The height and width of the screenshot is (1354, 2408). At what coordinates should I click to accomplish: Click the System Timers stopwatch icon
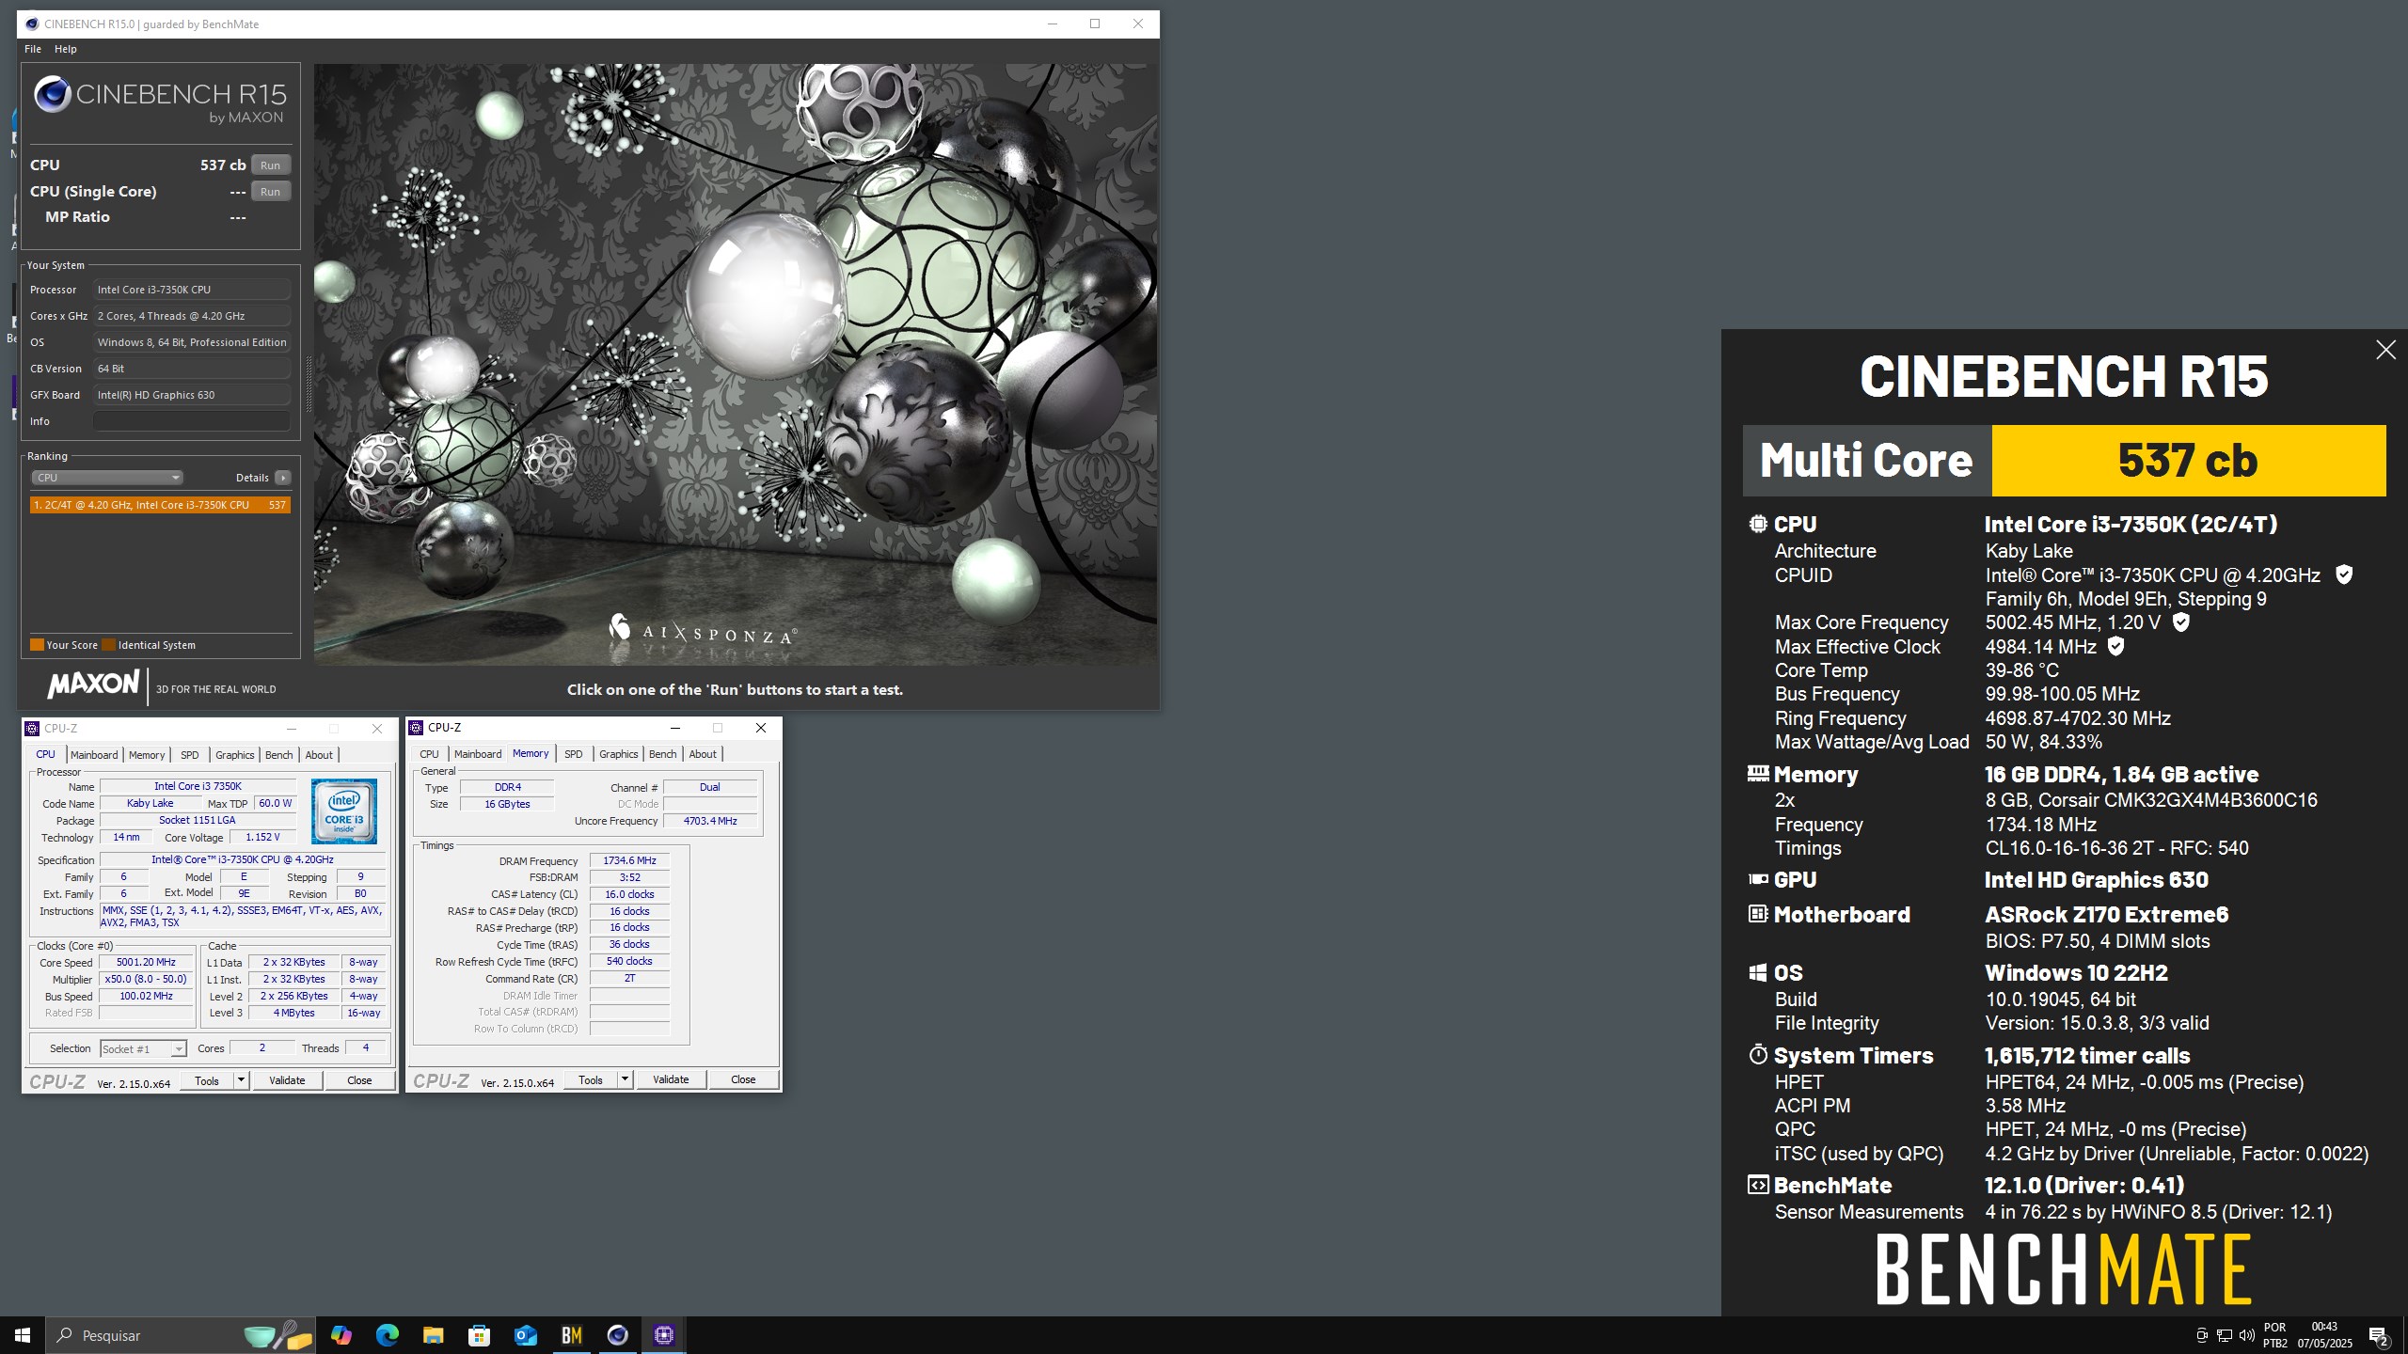coord(1758,1054)
